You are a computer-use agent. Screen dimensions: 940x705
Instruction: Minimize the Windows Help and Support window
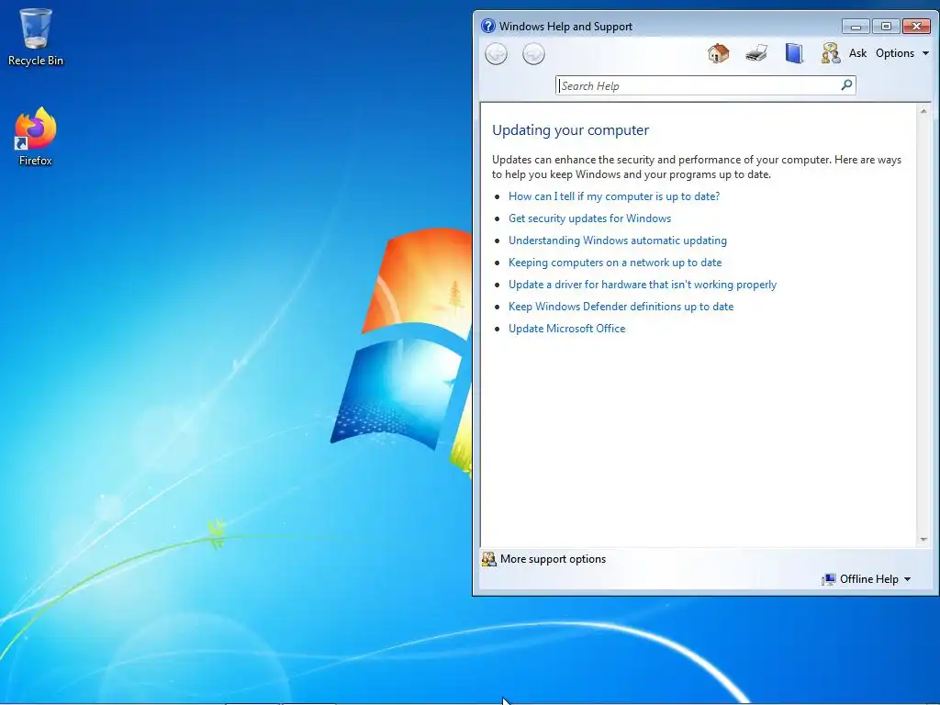point(856,27)
